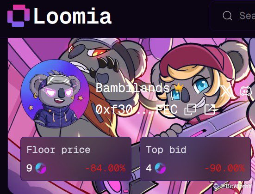Screen dimensions: 255x194
Task: Click the search magnifier icon
Action: pyautogui.click(x=227, y=16)
